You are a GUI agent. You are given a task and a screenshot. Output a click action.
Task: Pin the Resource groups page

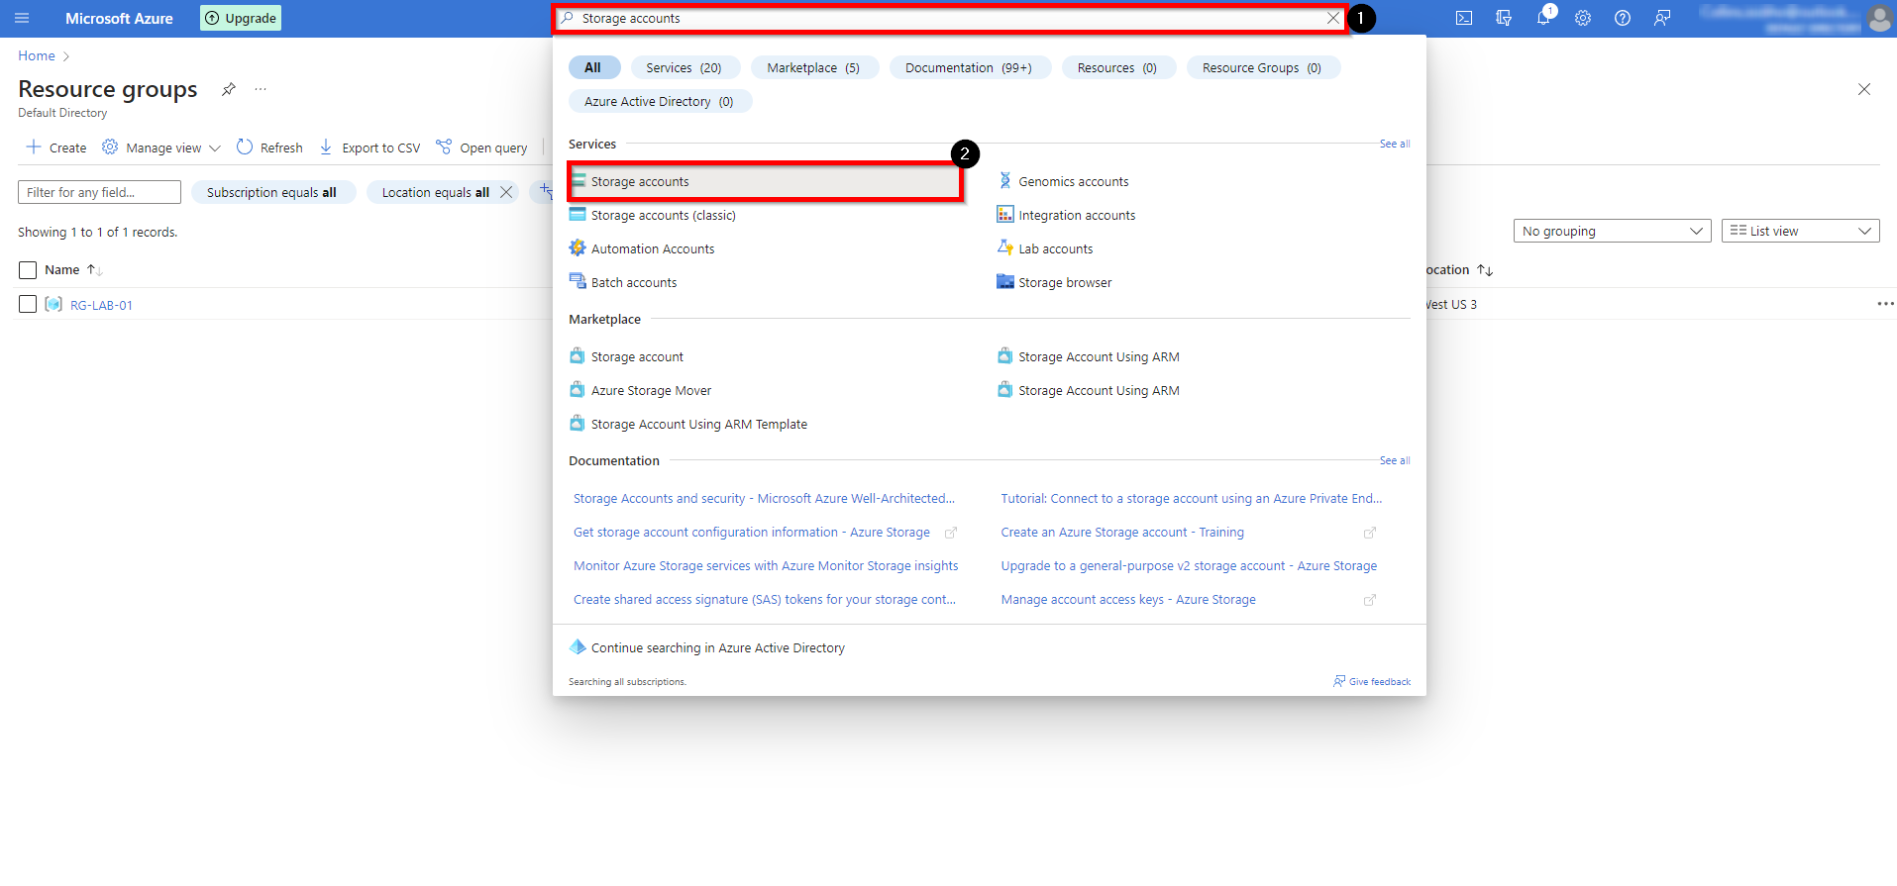point(229,89)
